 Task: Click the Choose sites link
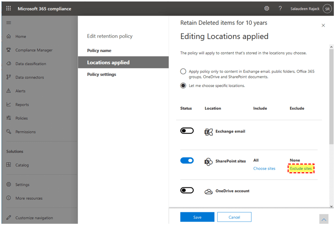264,169
